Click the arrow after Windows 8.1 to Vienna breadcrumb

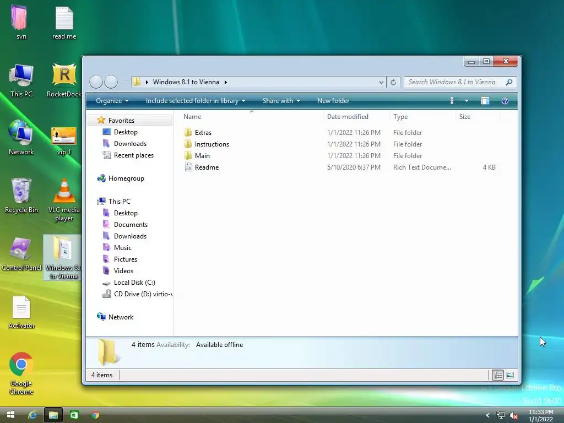click(225, 82)
